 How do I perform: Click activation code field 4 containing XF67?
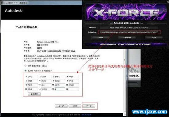74,77
